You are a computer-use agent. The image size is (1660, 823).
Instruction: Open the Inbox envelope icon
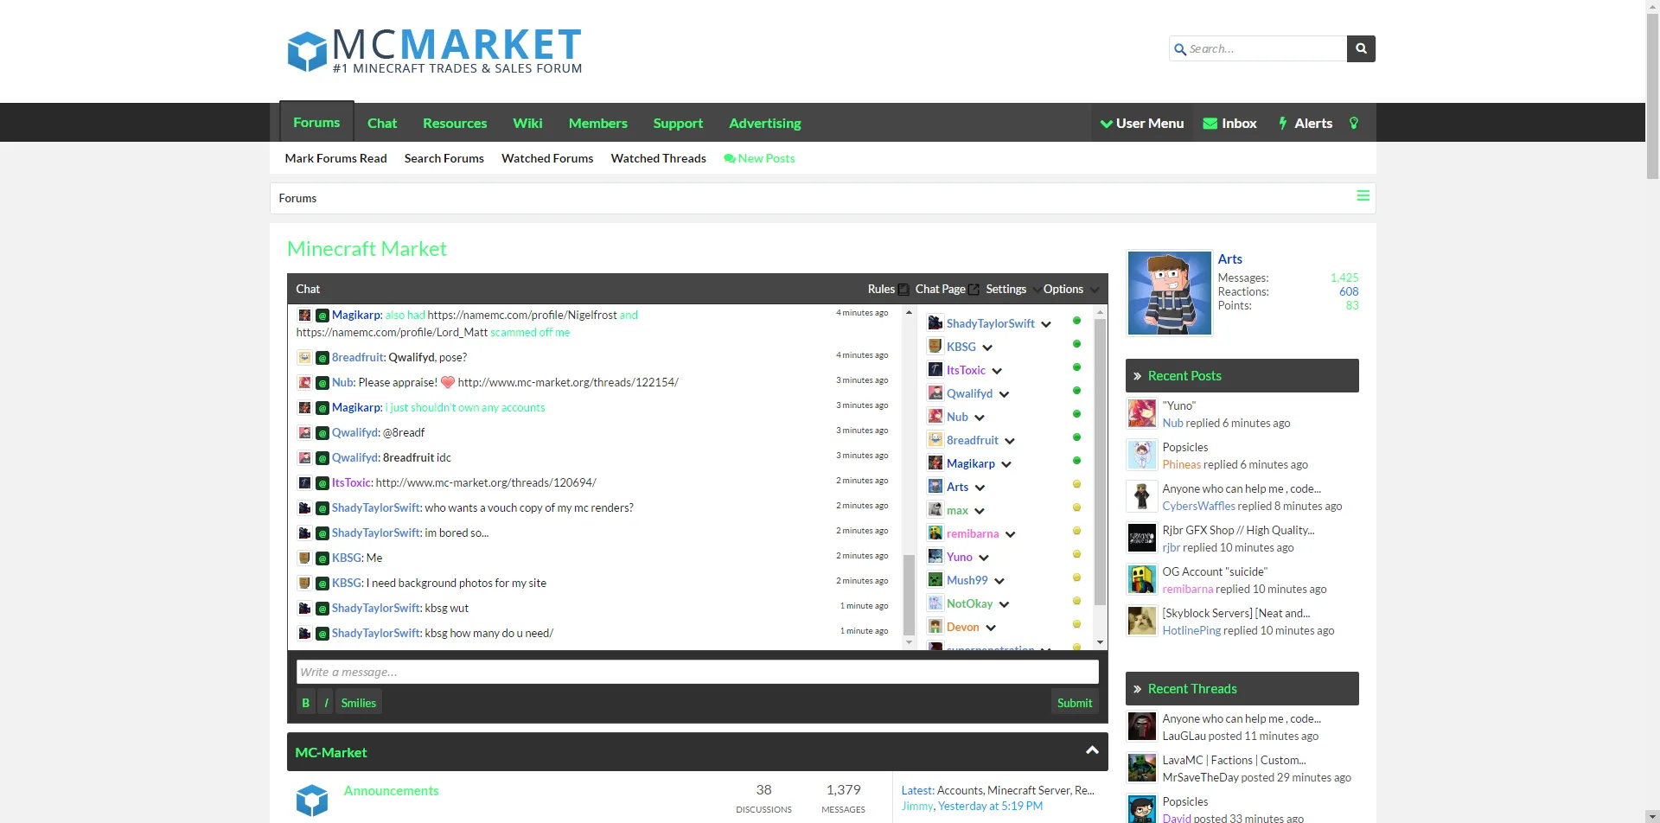tap(1210, 124)
